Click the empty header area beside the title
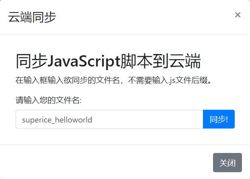The height and width of the screenshot is (179, 250). 141,17
